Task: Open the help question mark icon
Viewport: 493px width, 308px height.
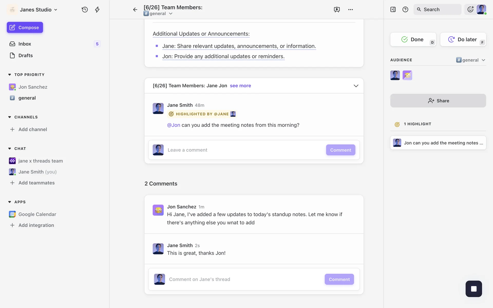Action: pyautogui.click(x=405, y=9)
